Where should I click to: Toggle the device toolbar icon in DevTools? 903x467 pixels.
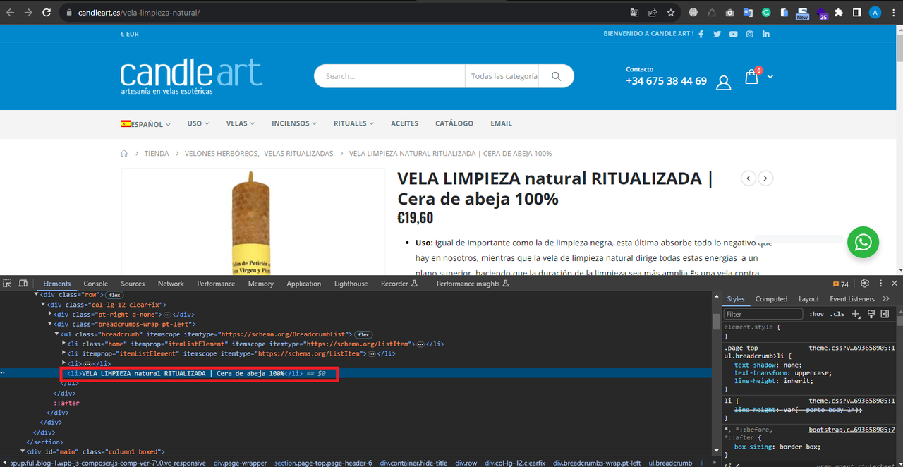pyautogui.click(x=23, y=284)
